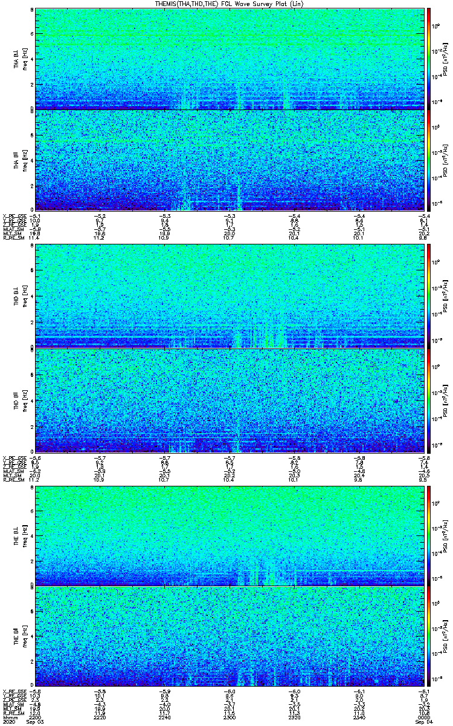Screen dimensions: 453x726
Task: Click the Sep 03 date label
Action: click(x=35, y=722)
